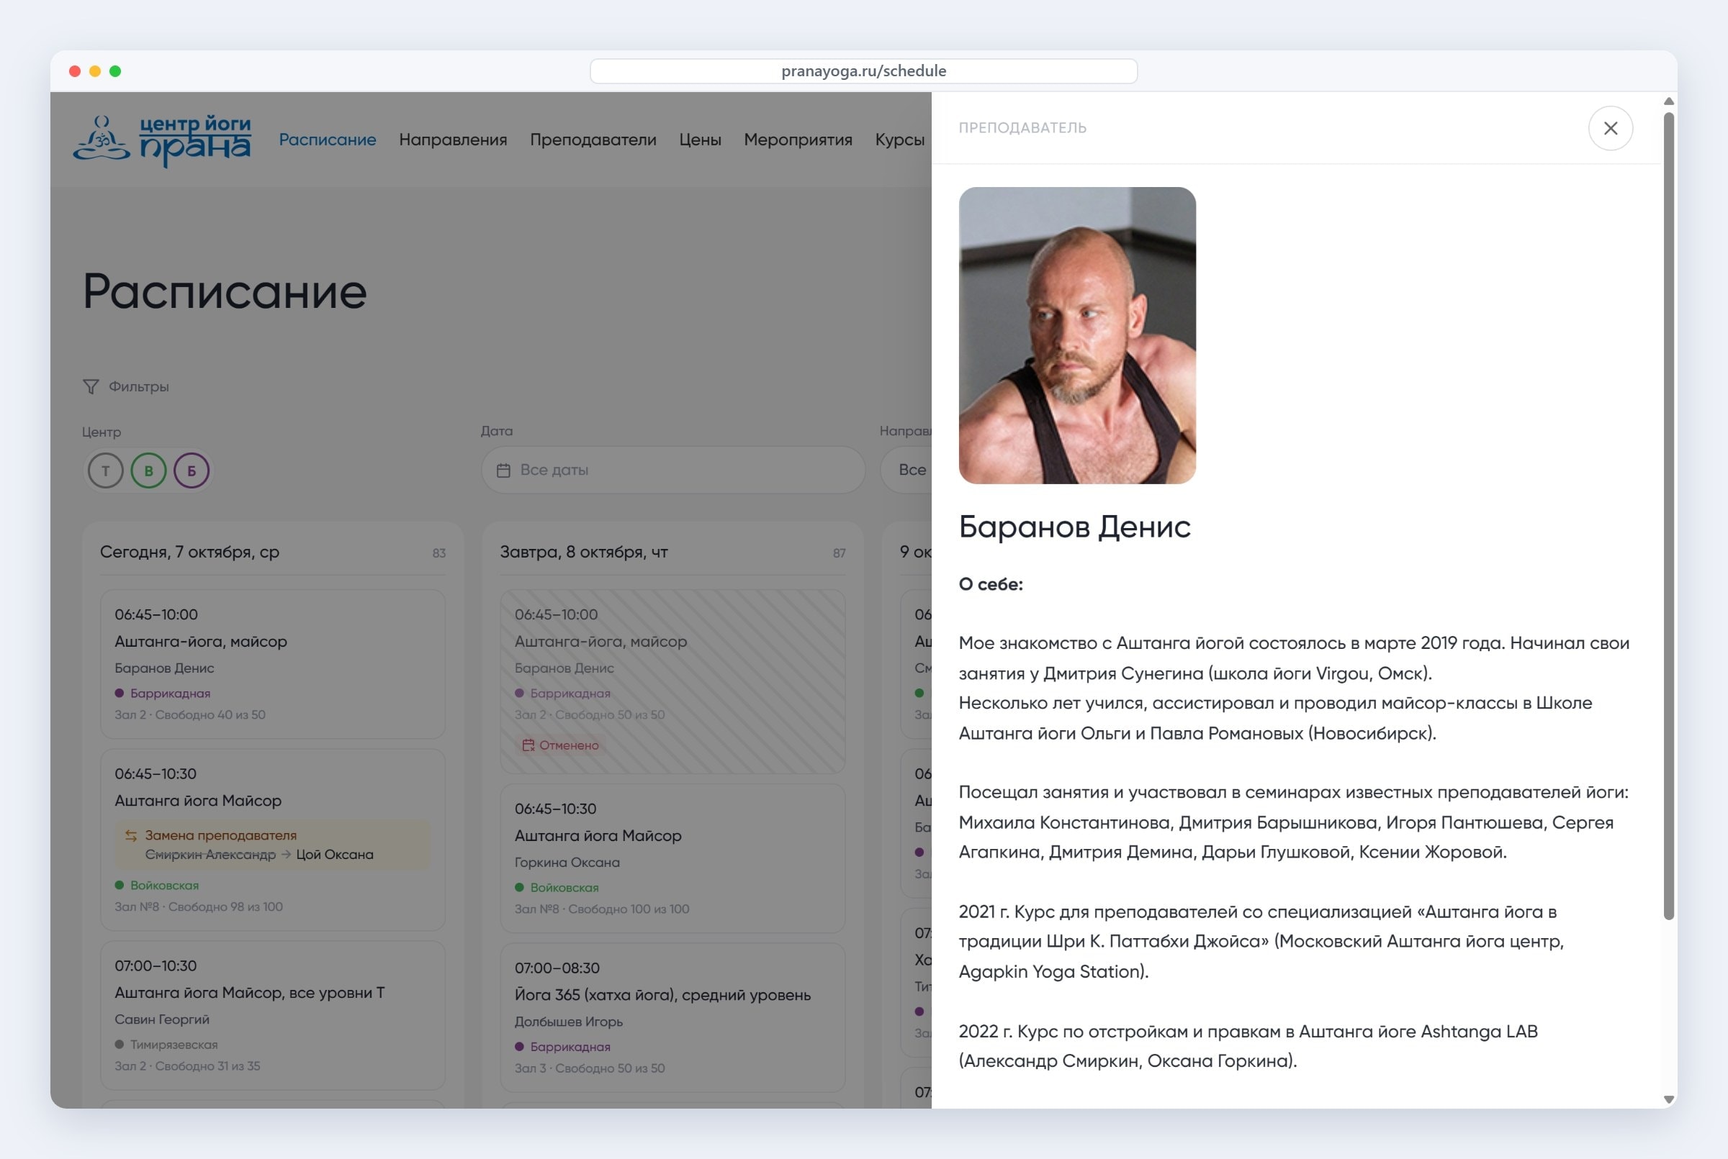Open Преподаватели in the navigation

(x=593, y=140)
